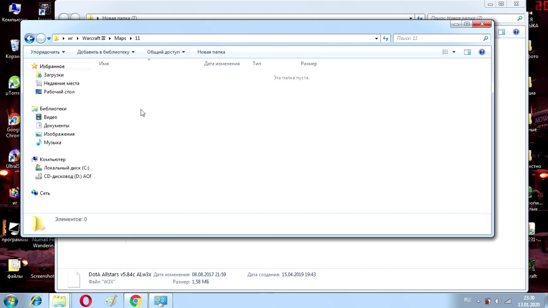Click the Warcraft III breadcrumb segment

tap(94, 38)
